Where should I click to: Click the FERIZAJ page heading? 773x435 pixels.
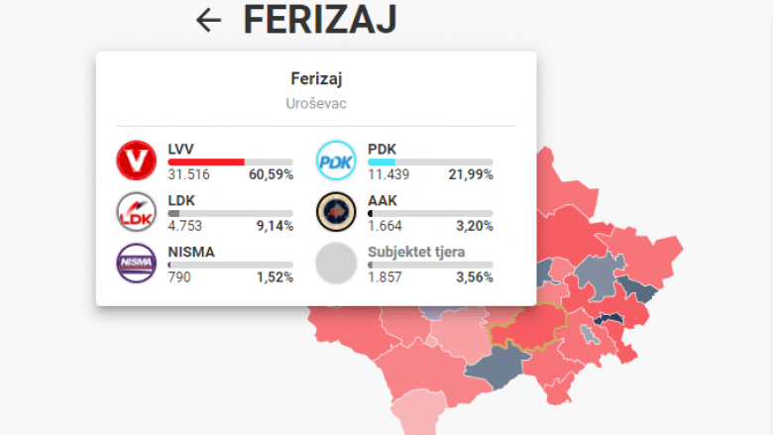[320, 20]
